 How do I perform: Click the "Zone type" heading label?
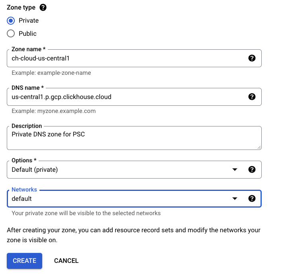point(21,8)
